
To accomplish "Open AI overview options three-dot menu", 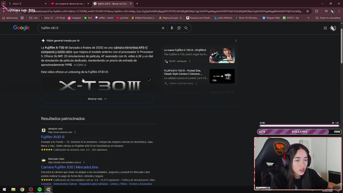I will click(x=236, y=41).
